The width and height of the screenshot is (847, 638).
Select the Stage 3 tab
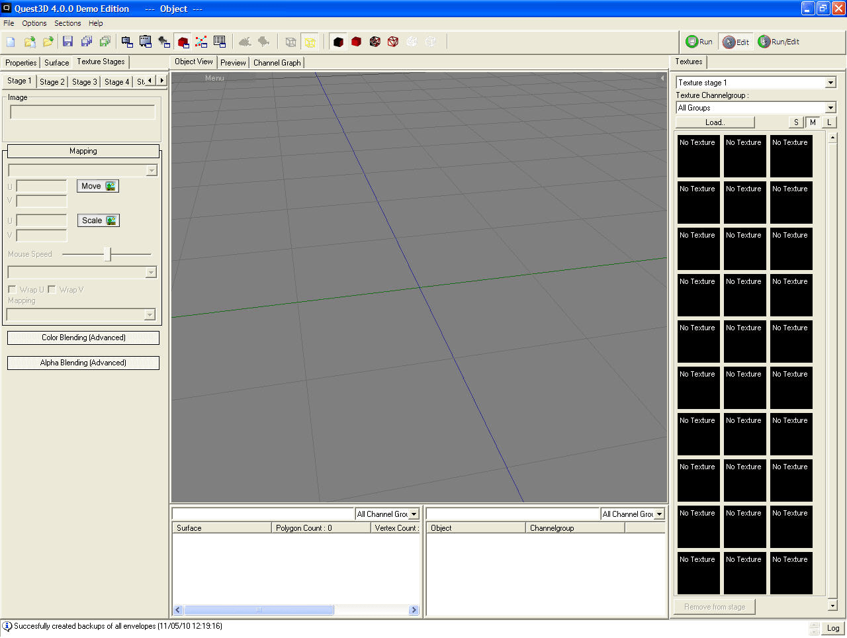(85, 82)
